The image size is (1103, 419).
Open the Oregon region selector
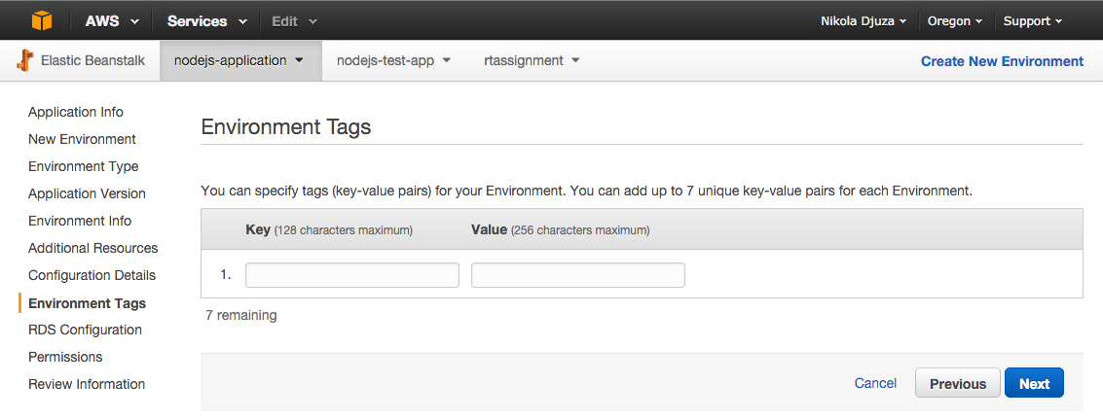point(955,21)
